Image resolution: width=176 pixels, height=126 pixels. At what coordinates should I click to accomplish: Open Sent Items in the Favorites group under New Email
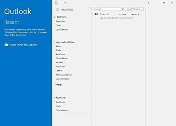[60, 21]
